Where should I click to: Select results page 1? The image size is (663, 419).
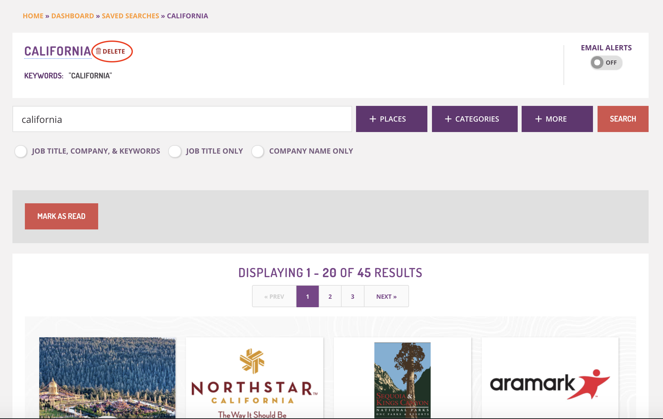(308, 296)
